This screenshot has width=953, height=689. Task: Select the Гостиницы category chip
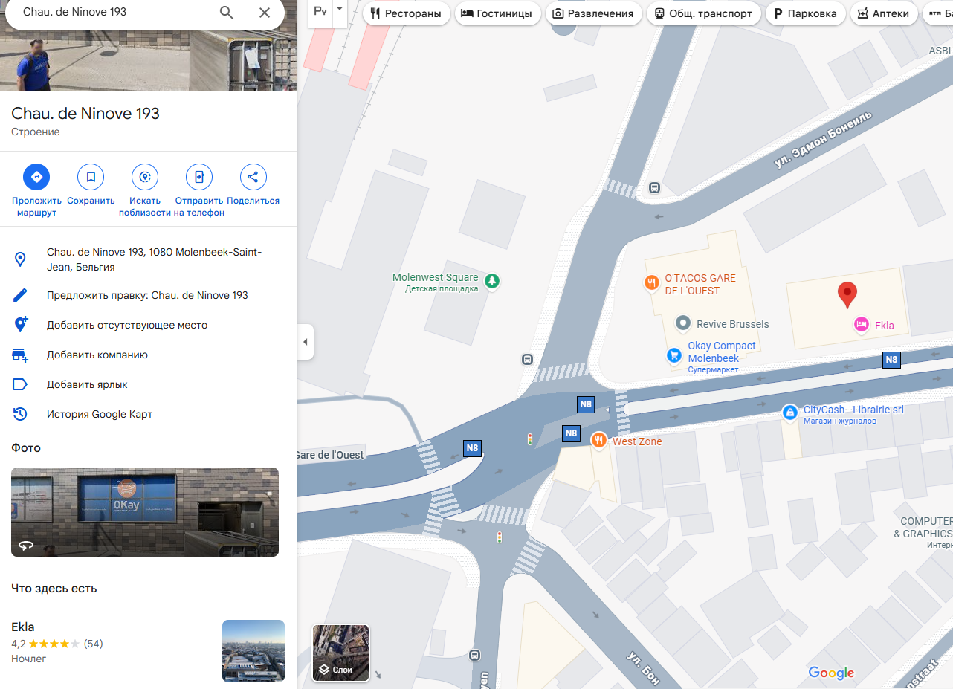point(497,13)
